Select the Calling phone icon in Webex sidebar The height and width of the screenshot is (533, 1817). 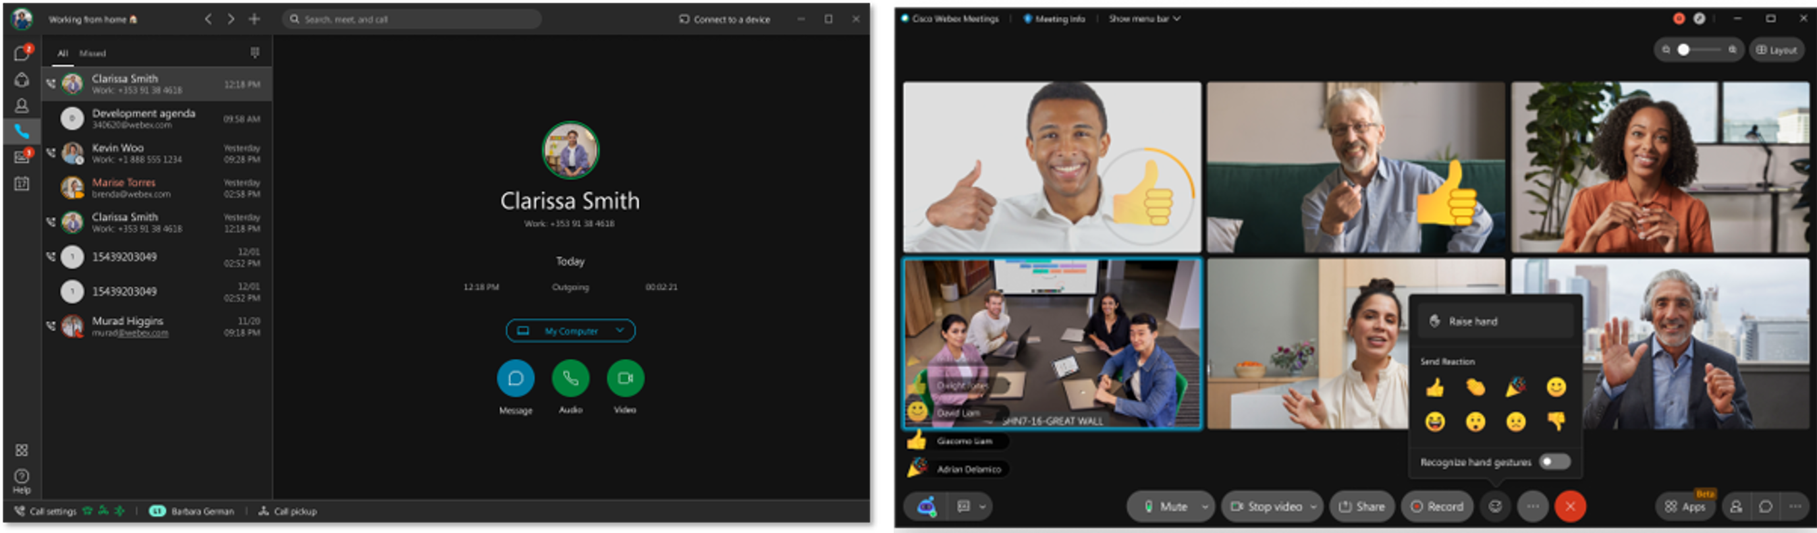22,131
